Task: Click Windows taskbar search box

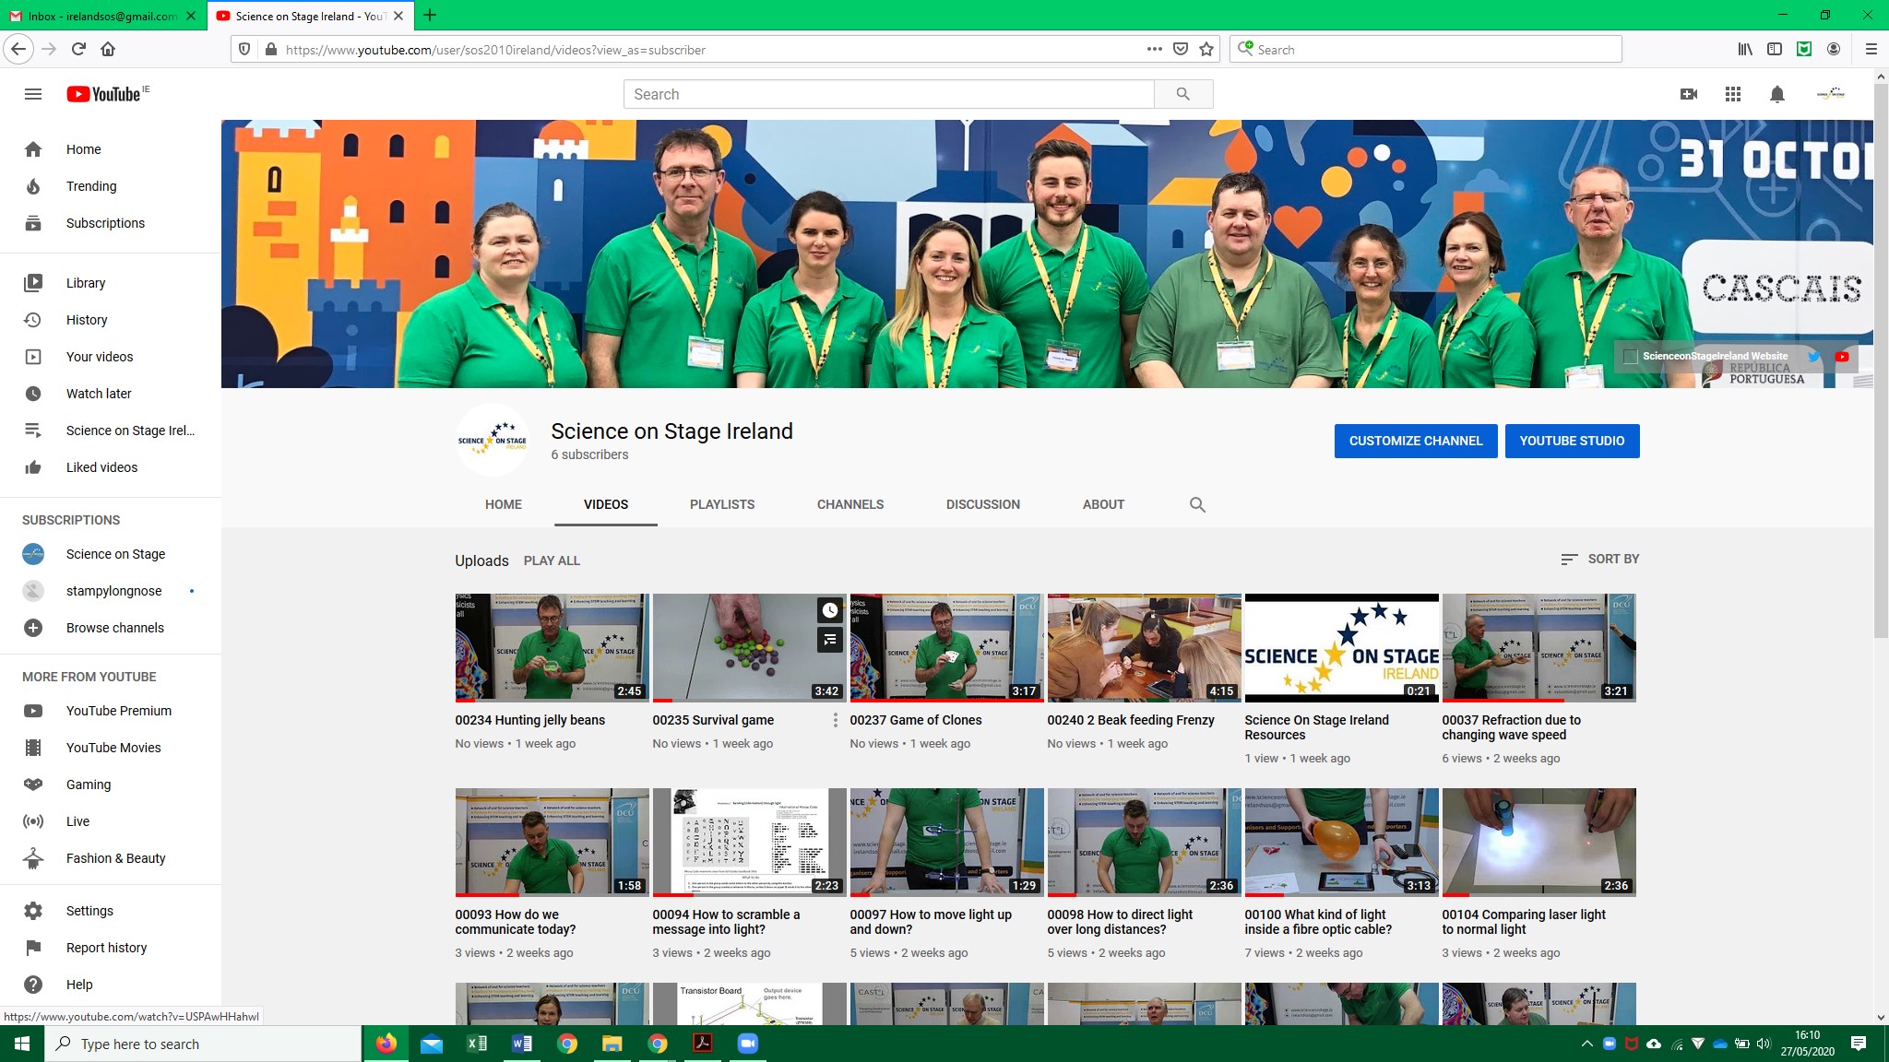Action: point(203,1044)
